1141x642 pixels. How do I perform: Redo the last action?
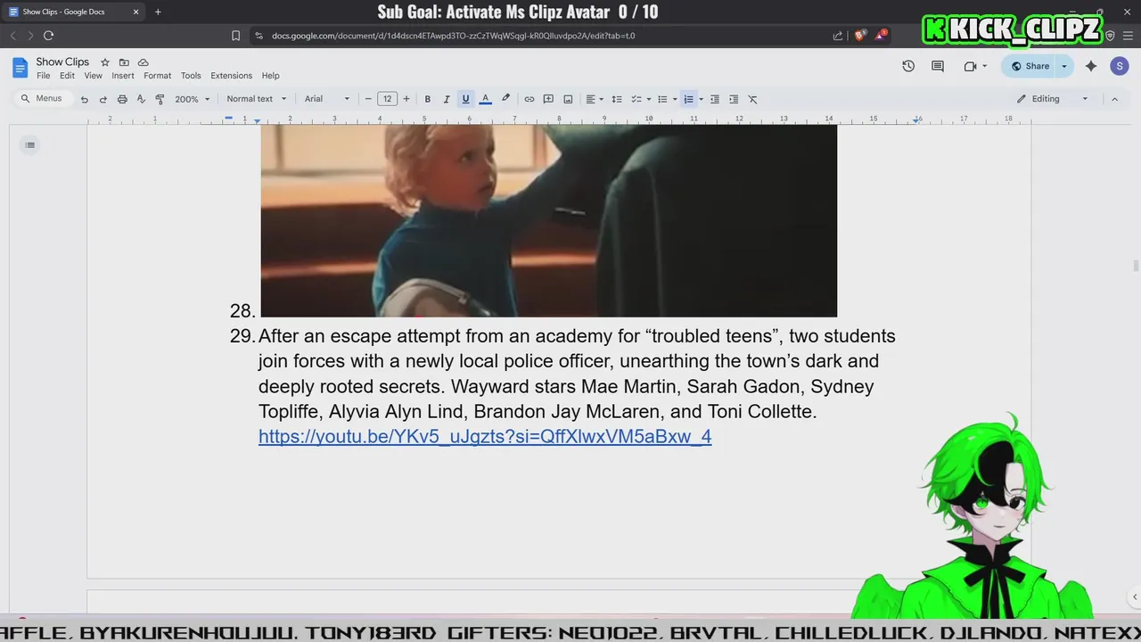tap(103, 99)
